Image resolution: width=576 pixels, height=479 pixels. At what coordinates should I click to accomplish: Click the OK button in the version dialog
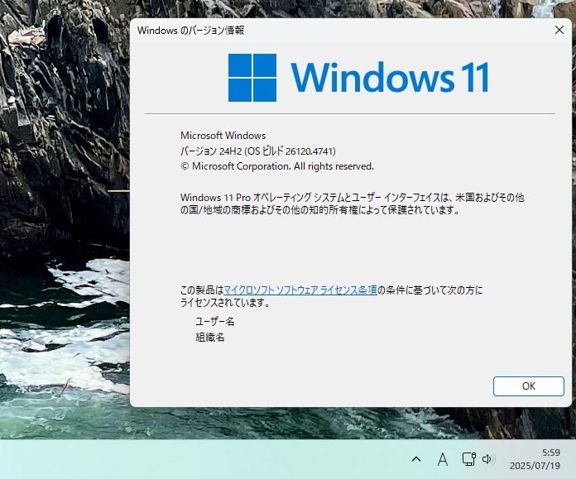click(528, 386)
